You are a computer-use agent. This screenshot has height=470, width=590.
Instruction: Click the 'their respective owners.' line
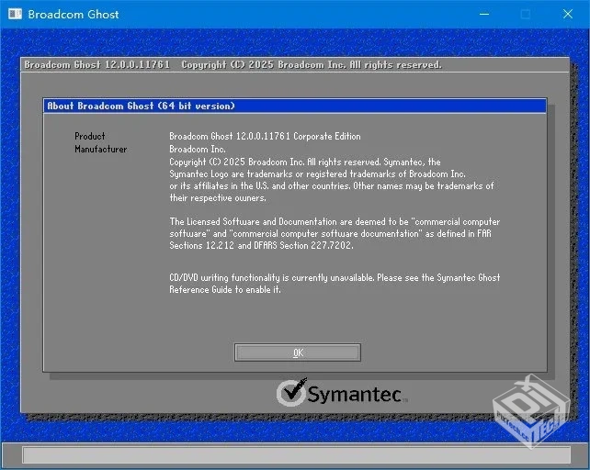pos(218,197)
